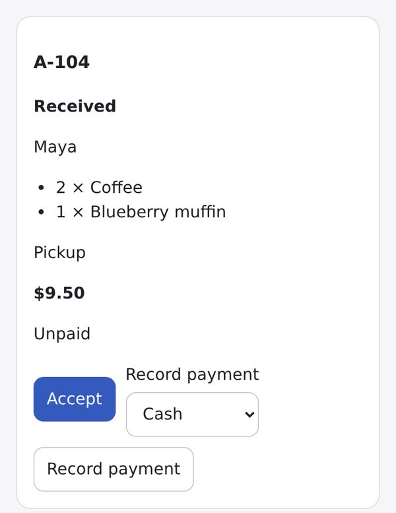Accept order A-104
Image resolution: width=396 pixels, height=513 pixels.
pyautogui.click(x=75, y=399)
